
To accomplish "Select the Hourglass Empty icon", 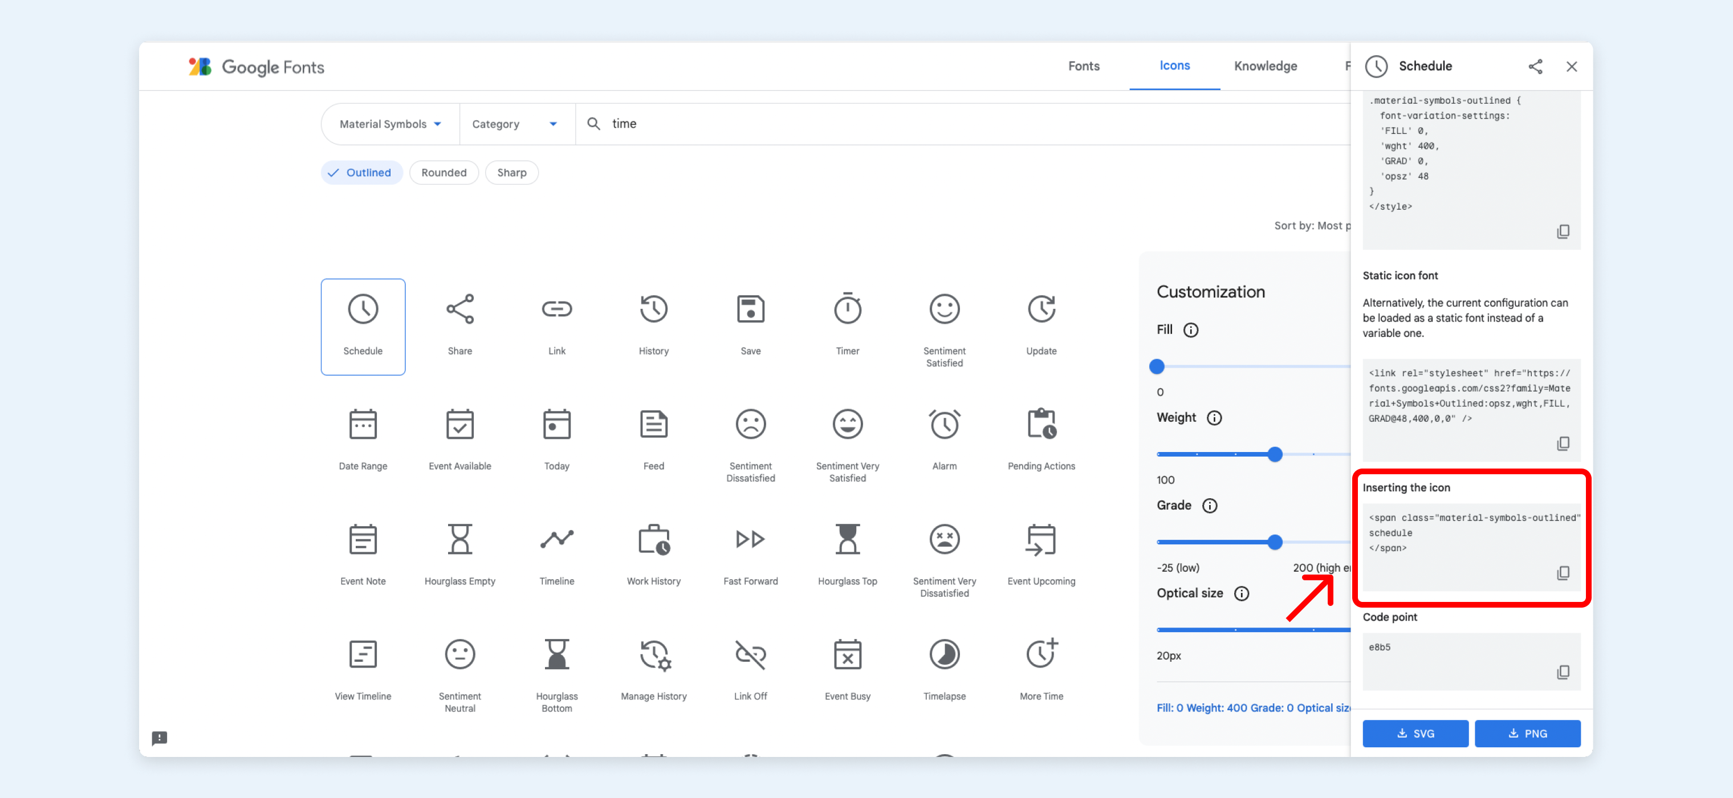I will 459,539.
